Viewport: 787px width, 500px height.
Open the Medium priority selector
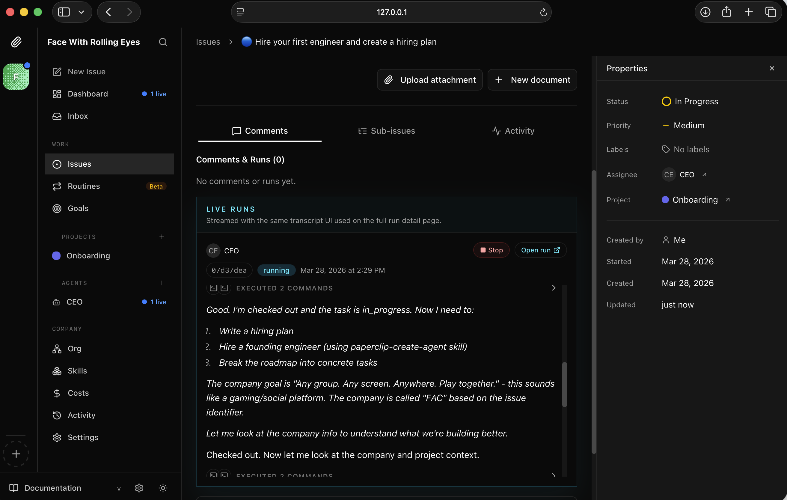[683, 126]
